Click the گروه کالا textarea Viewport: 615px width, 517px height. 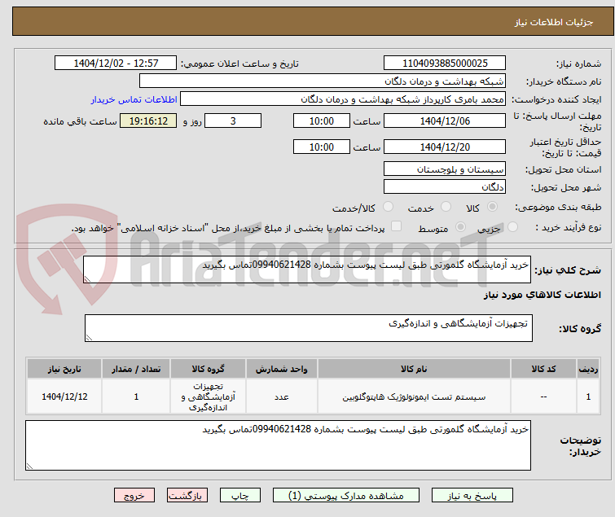coord(308,328)
